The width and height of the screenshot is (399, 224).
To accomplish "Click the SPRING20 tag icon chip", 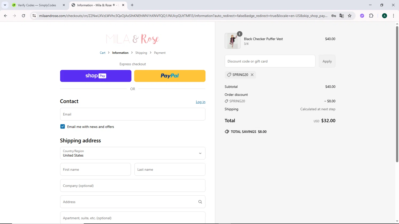I will tap(229, 75).
